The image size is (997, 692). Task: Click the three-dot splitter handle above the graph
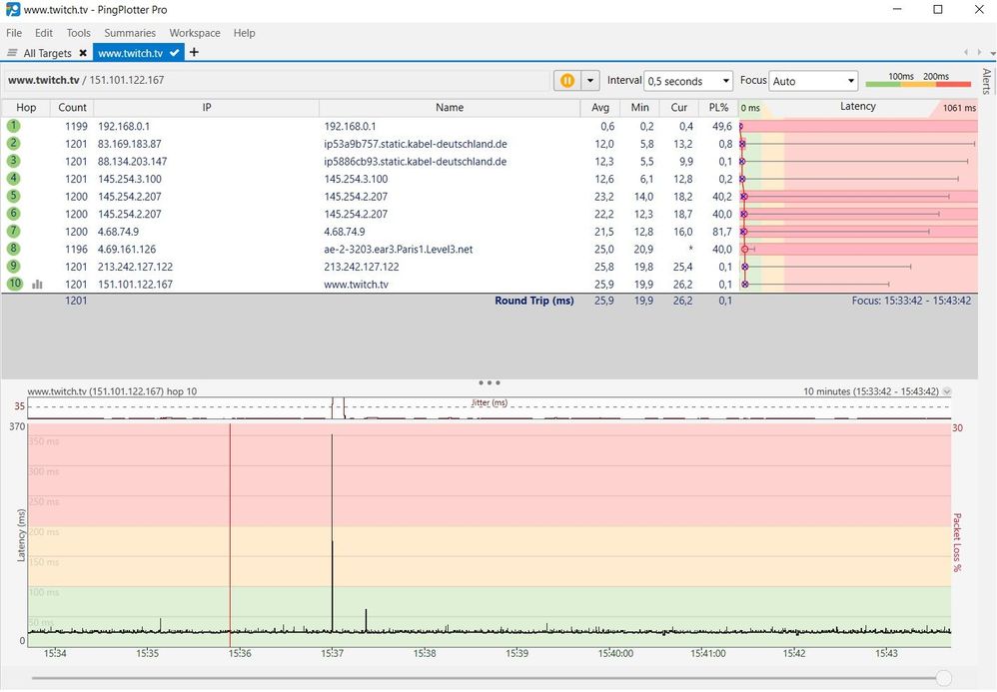(489, 382)
